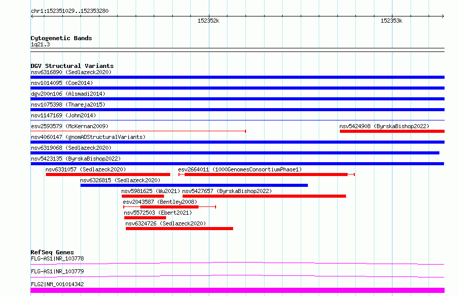Click the nsv6319068 (Sedlazeck2020) label
The height and width of the screenshot is (296, 459).
pos(71,148)
